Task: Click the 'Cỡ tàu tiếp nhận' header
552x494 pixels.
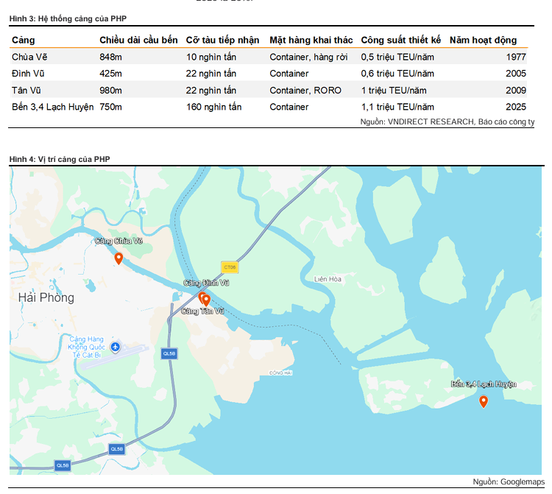Action: pyautogui.click(x=222, y=40)
